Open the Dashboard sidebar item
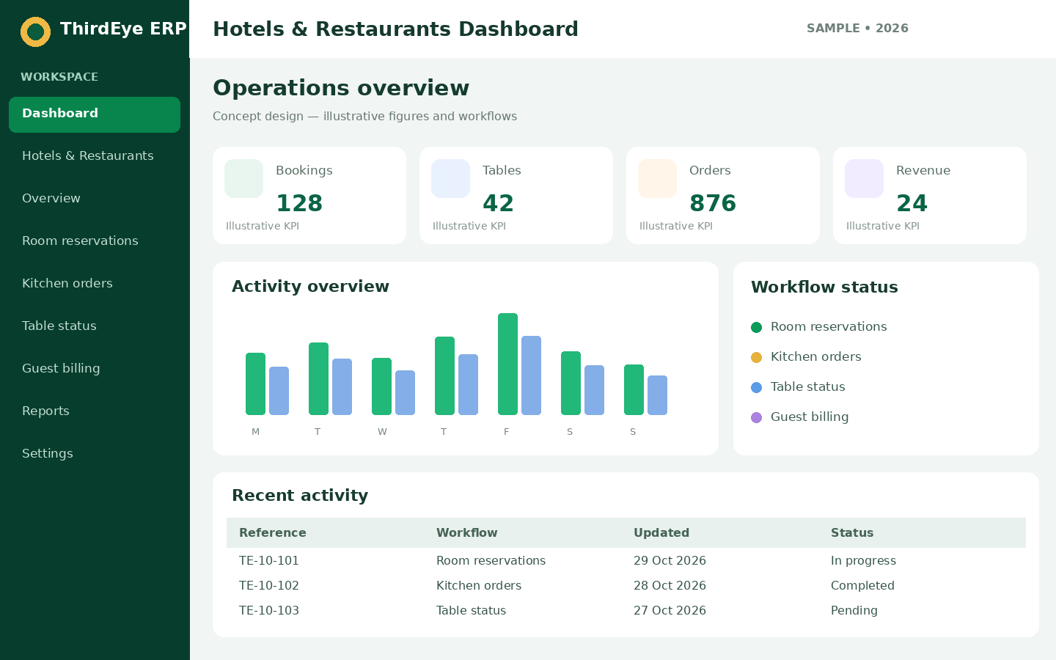The height and width of the screenshot is (660, 1056). [95, 114]
